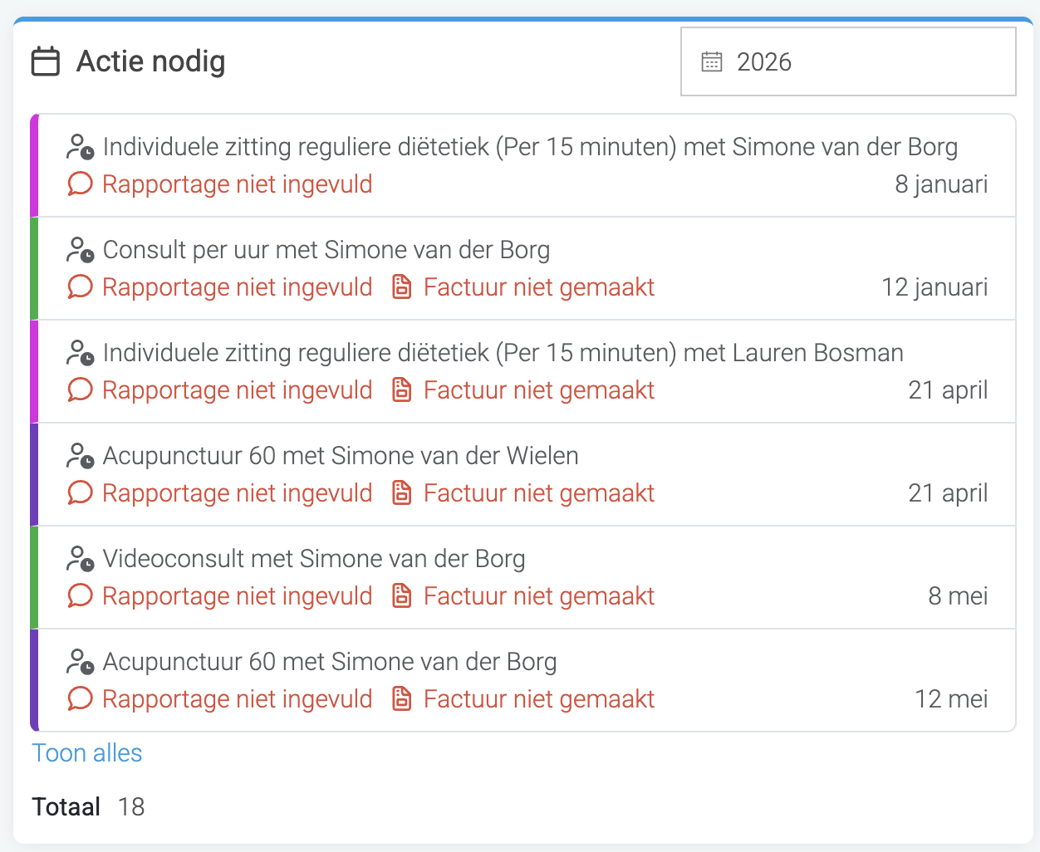Image resolution: width=1040 pixels, height=852 pixels.
Task: Click the calendar icon beside Actie nodig
Action: (46, 61)
